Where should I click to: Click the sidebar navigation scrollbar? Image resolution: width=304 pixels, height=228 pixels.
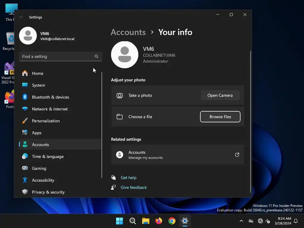pos(102,125)
